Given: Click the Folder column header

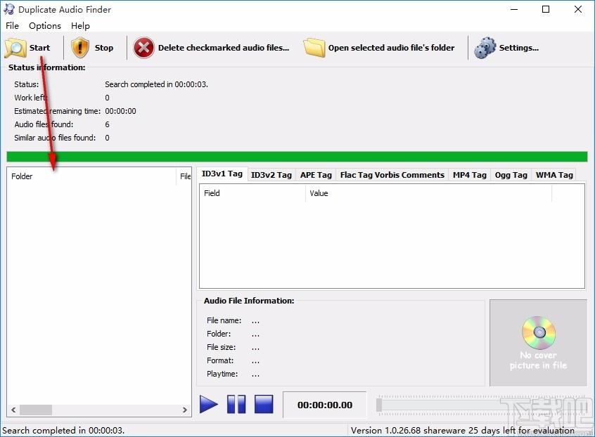Looking at the screenshot, I should coord(91,176).
